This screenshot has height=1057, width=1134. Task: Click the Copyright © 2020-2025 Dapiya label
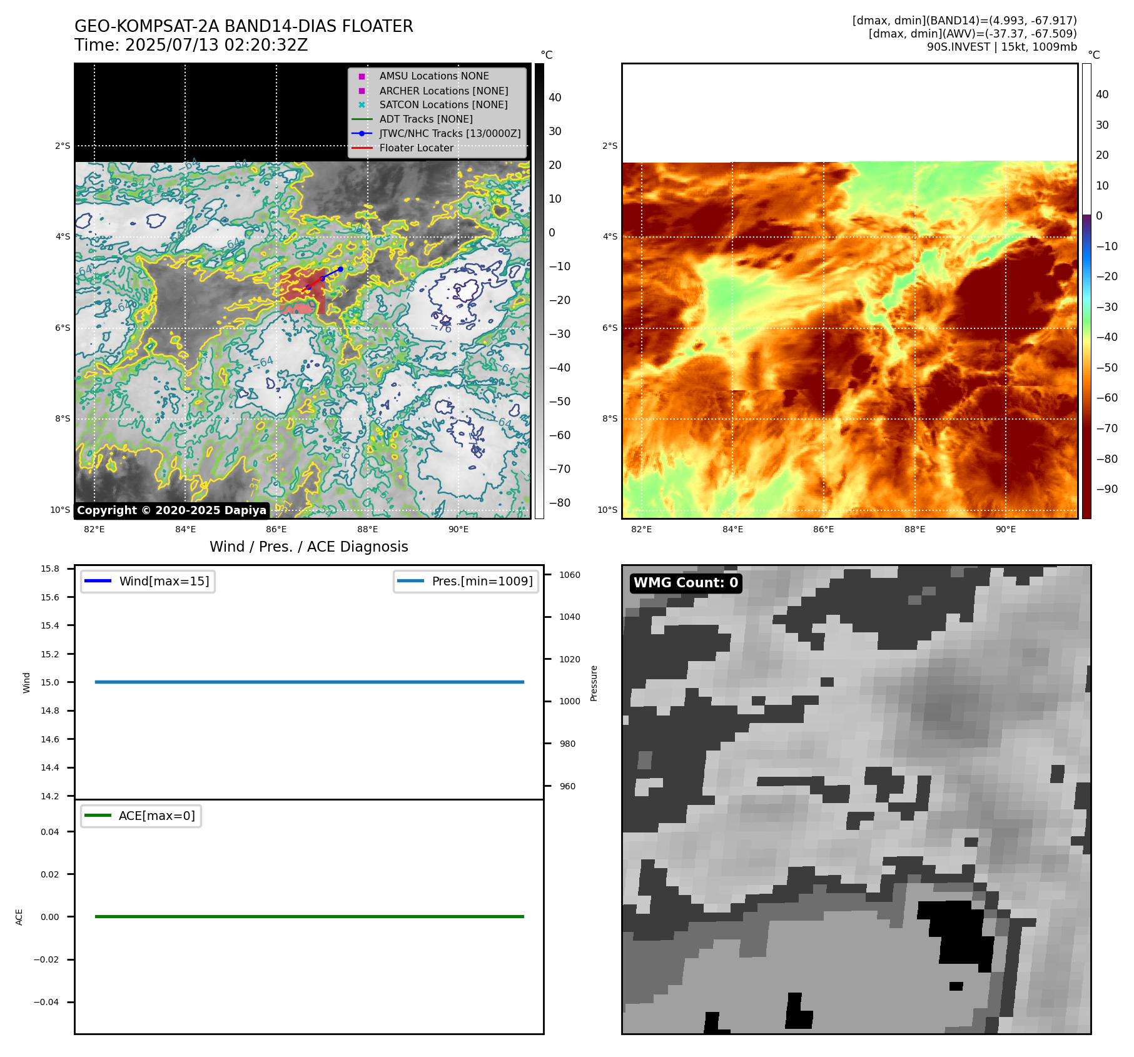(x=172, y=510)
